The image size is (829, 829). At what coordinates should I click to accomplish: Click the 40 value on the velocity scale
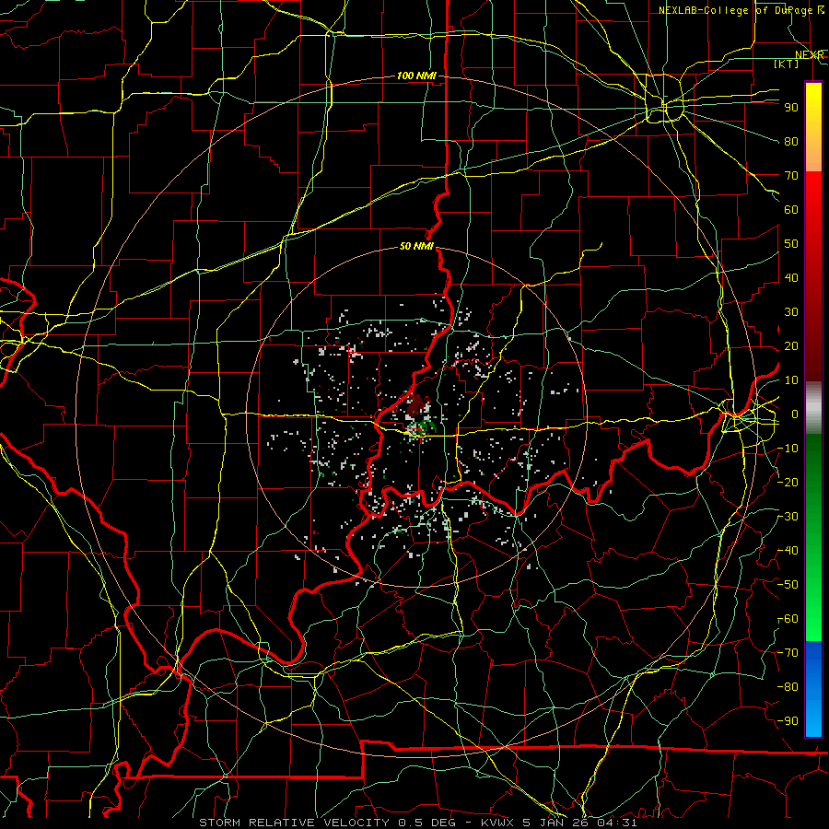click(791, 277)
